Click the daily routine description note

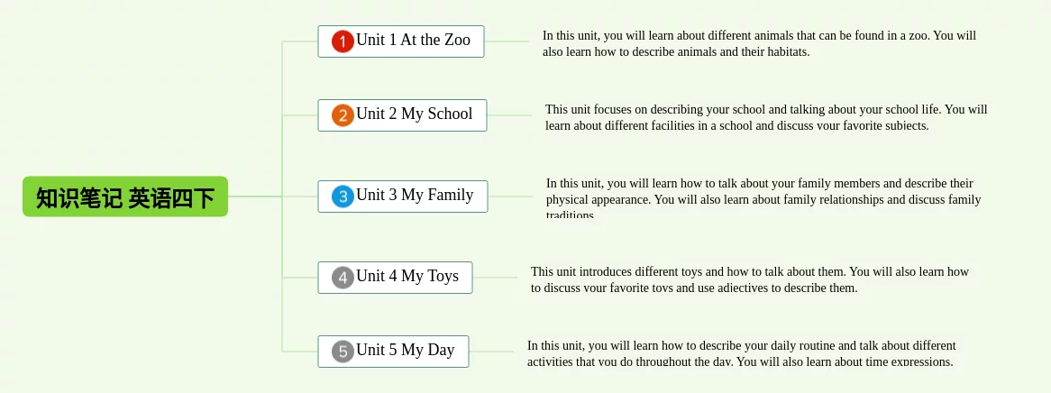(x=741, y=353)
